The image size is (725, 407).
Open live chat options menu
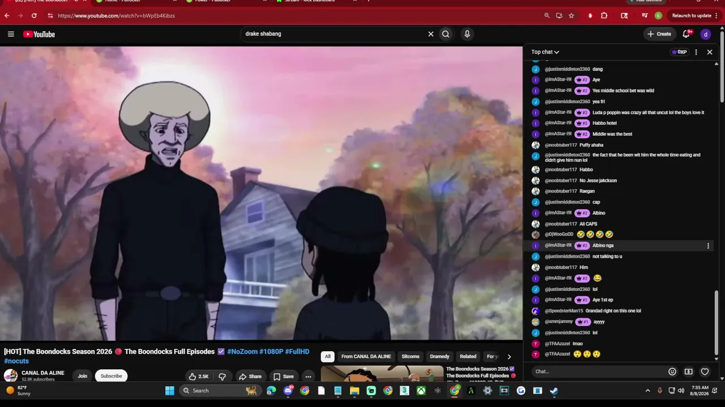coord(696,52)
